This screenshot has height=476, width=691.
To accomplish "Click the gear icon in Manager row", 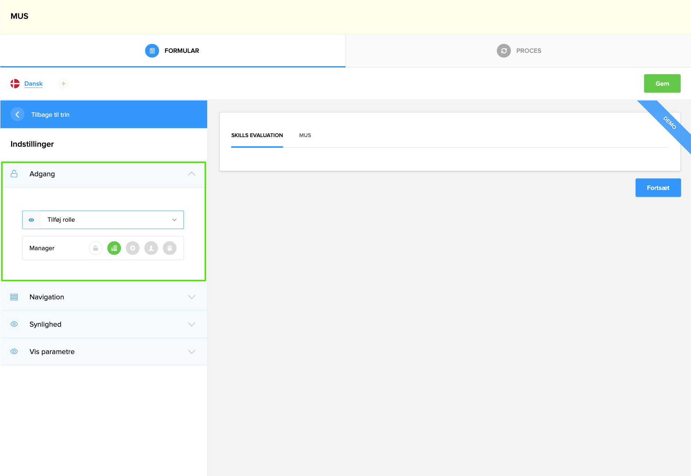I will pos(132,248).
